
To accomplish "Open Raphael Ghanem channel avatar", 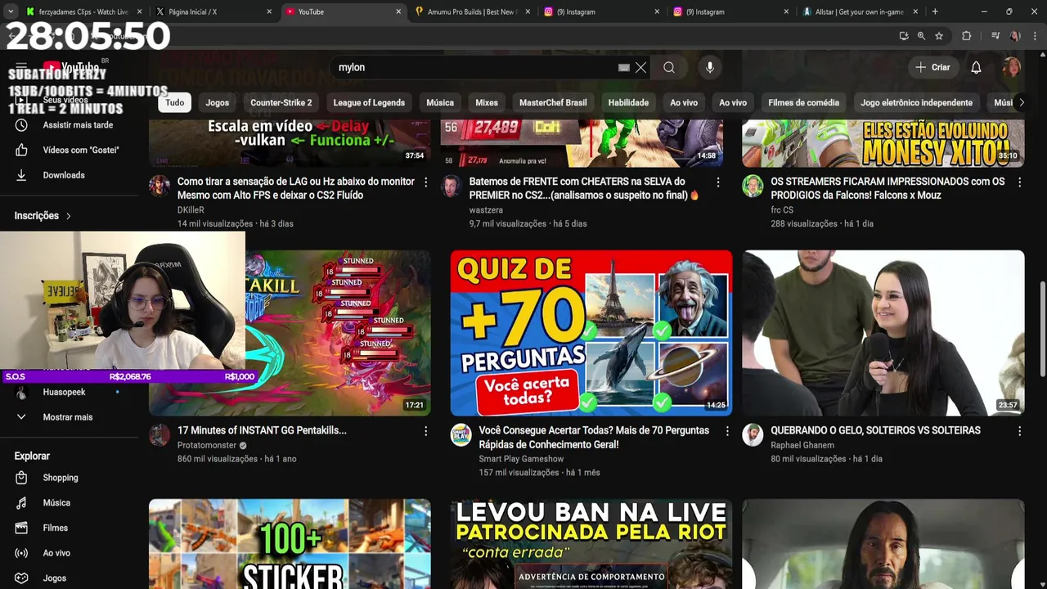I will click(x=753, y=434).
